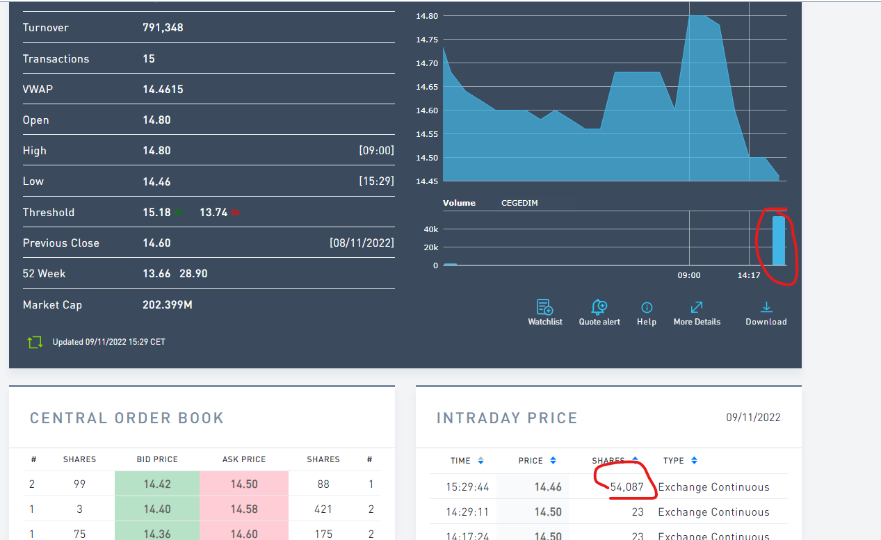
Task: Download the chart data
Action: tap(766, 307)
